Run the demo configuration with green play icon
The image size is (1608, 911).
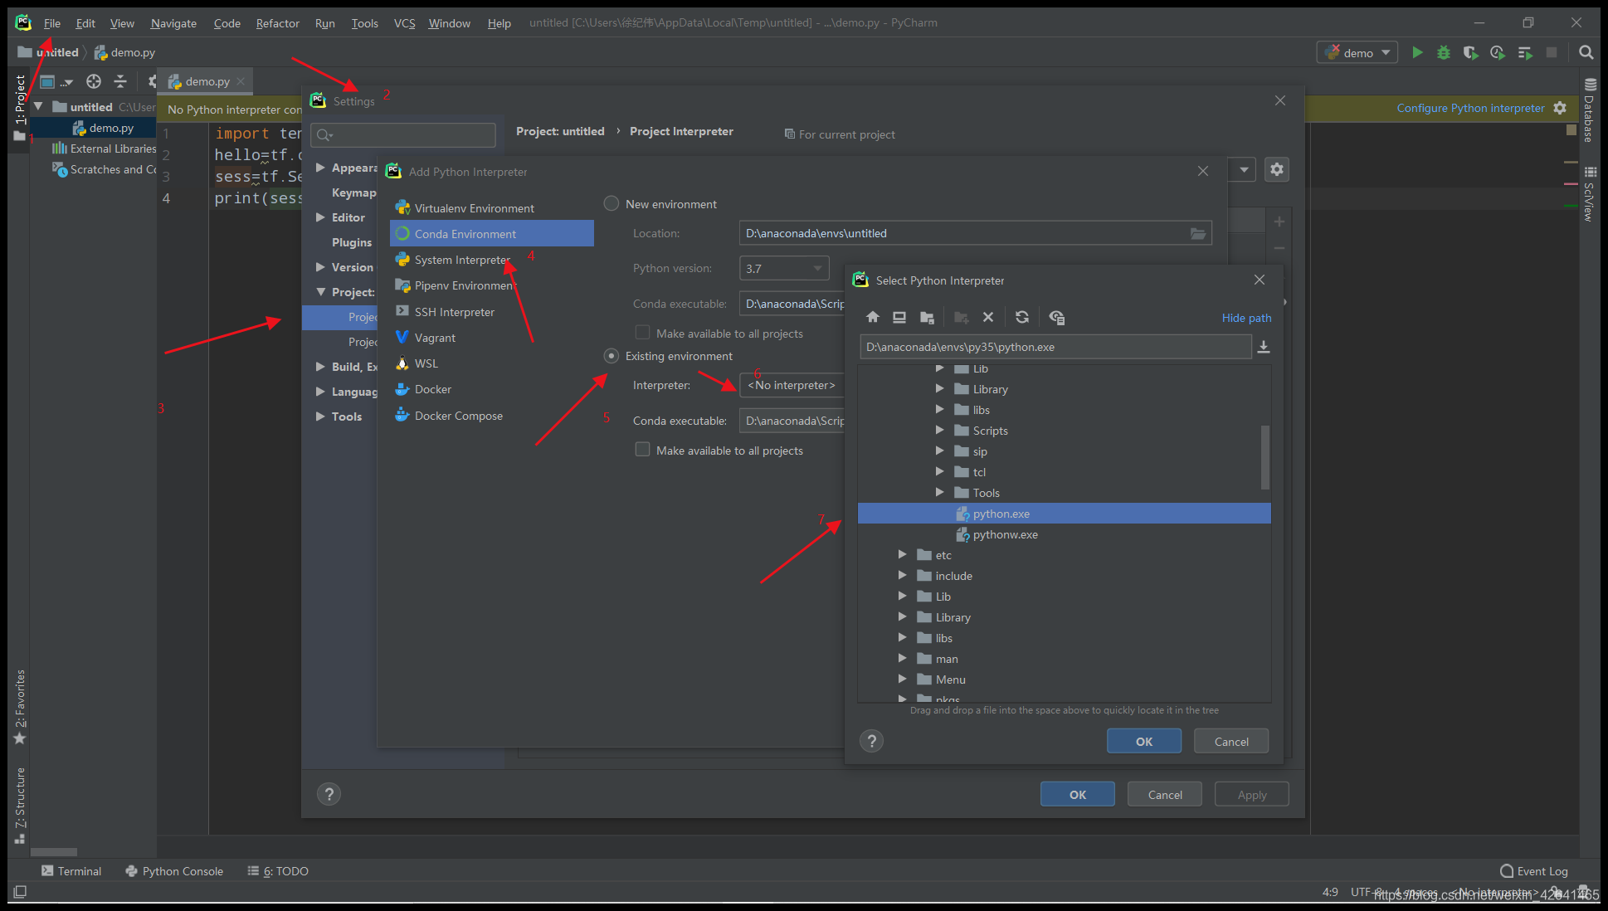pos(1417,52)
